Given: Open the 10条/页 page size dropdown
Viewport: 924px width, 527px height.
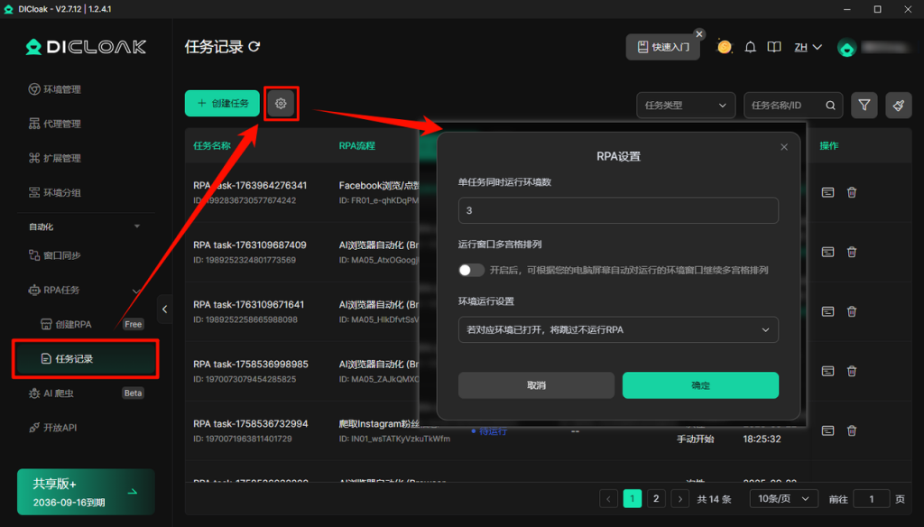Looking at the screenshot, I should [783, 498].
